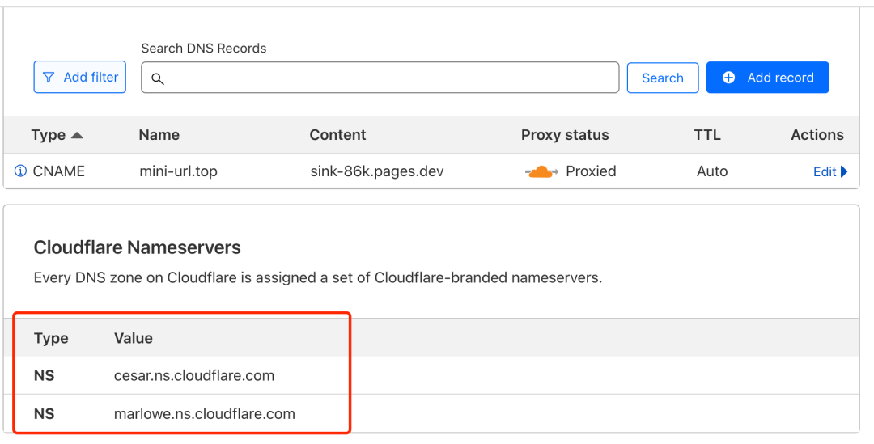Click the info icon beside CNAME
Viewport: 874px width, 444px height.
[20, 171]
